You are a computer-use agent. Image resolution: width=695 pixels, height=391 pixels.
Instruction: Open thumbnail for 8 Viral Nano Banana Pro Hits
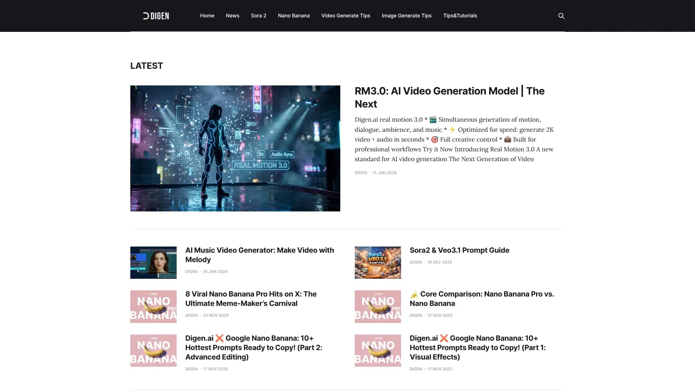coord(153,307)
